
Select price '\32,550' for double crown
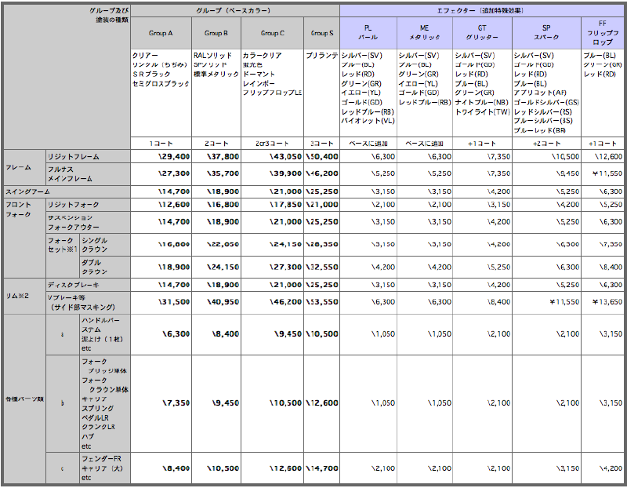pos(322,267)
